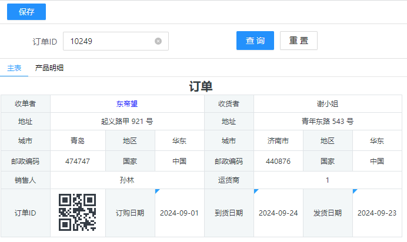The height and width of the screenshot is (242, 407).
Task: Open the 东帝望 recipient link
Action: tap(127, 104)
